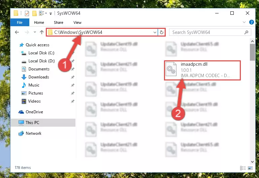The image size is (259, 178).
Task: Click the Downloads blue arrow icon
Action: point(24,77)
